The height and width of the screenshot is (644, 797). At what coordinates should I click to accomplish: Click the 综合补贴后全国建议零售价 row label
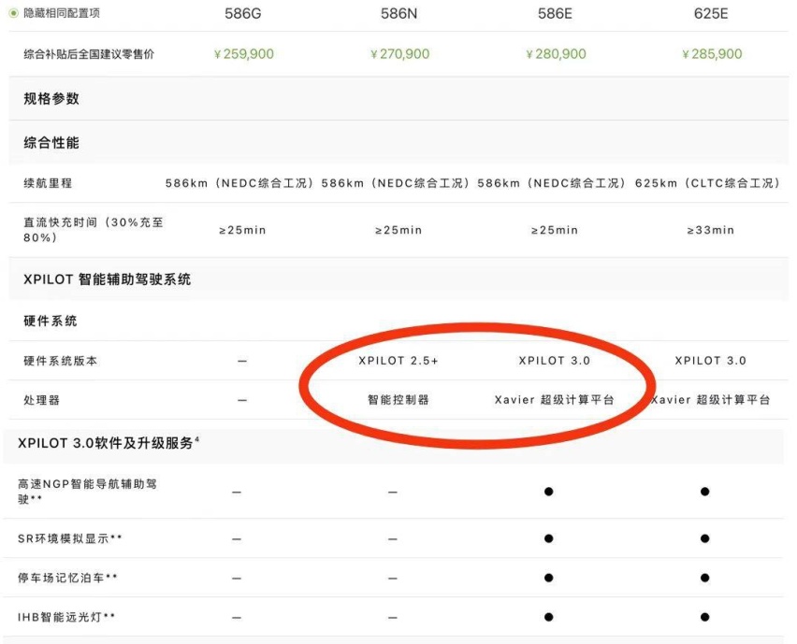pyautogui.click(x=89, y=54)
